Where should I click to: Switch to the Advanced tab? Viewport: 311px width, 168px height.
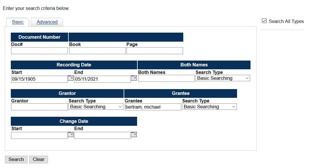47,22
